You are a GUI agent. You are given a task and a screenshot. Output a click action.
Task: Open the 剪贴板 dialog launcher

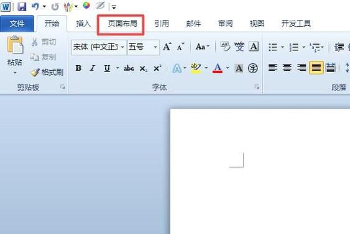click(63, 87)
